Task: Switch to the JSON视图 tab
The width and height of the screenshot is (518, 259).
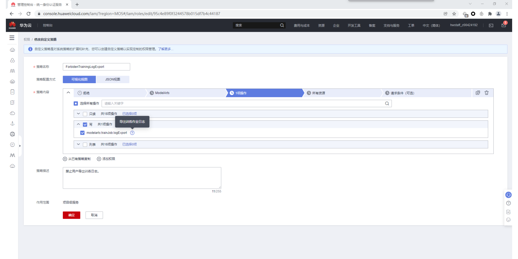Action: click(x=112, y=80)
